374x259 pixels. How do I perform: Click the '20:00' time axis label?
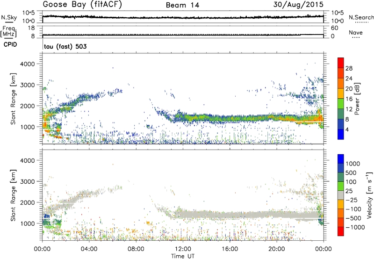[x=276, y=249]
